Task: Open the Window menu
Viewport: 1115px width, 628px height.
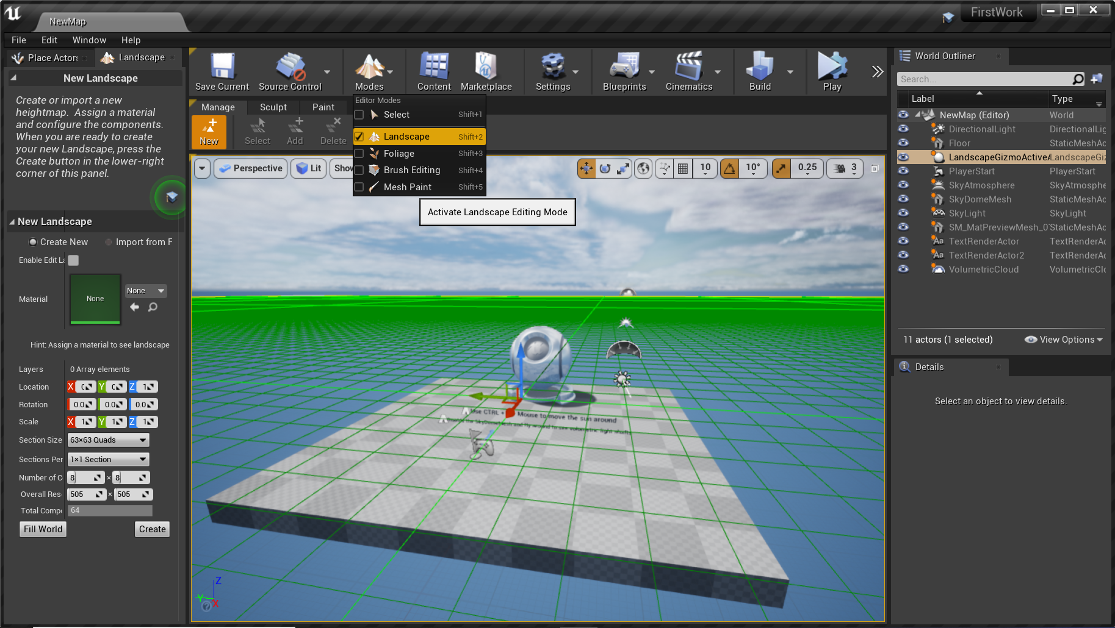Action: [x=89, y=40]
